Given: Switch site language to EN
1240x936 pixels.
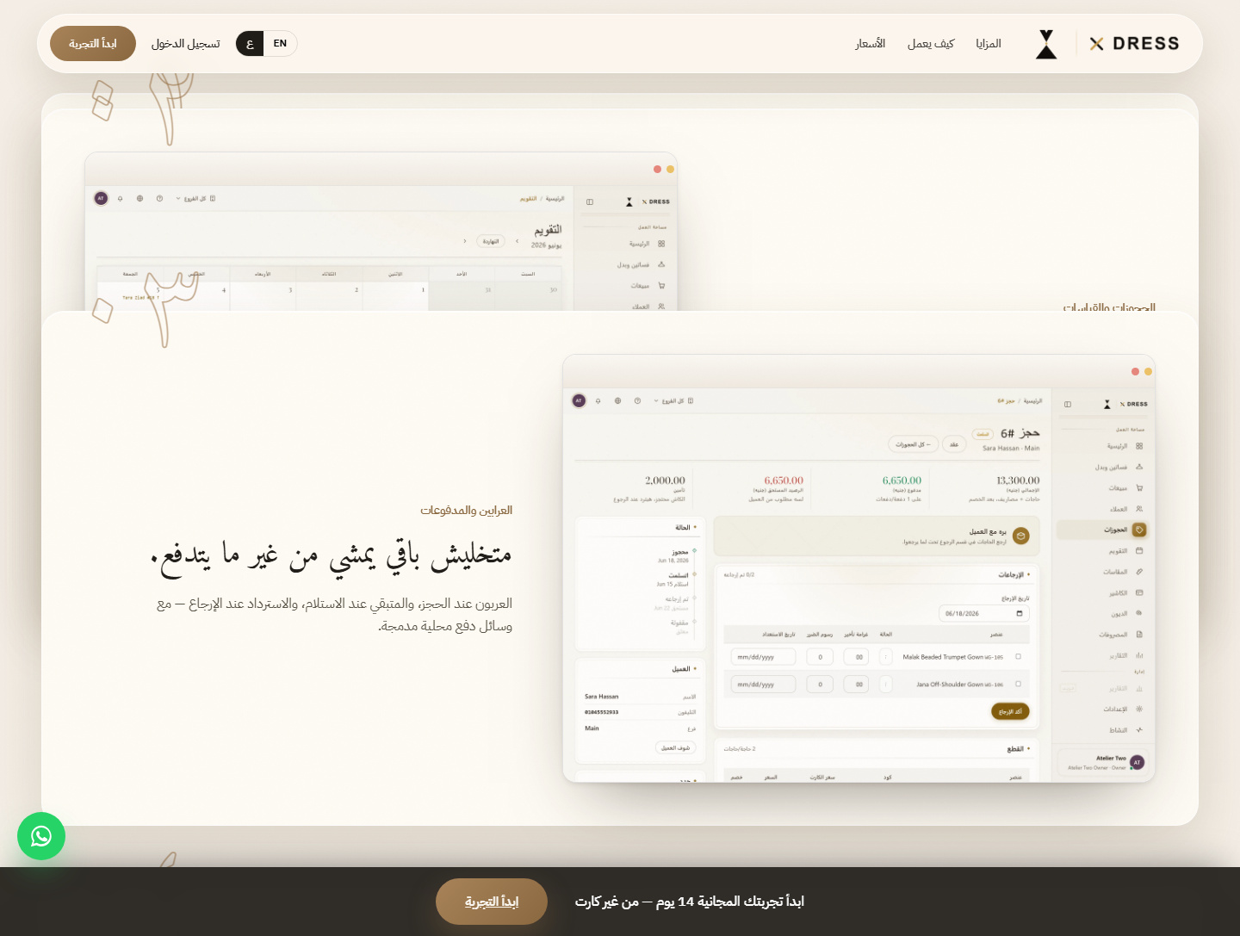Looking at the screenshot, I should pyautogui.click(x=280, y=44).
